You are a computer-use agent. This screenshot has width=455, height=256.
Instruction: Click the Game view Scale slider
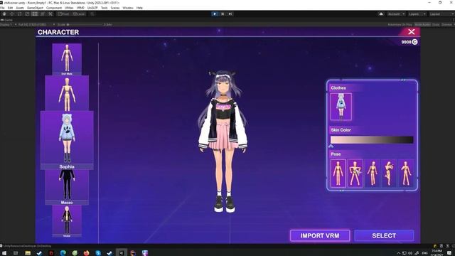[84, 25]
